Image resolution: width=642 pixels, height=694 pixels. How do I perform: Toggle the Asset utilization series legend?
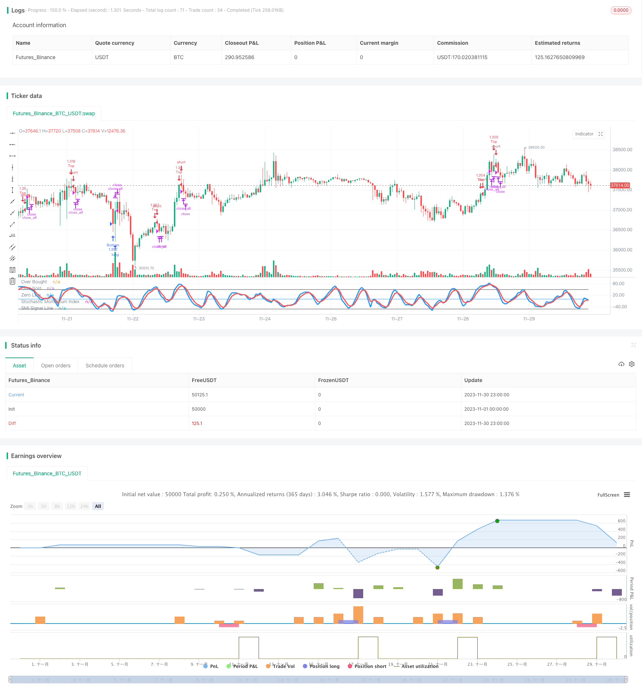[x=416, y=666]
